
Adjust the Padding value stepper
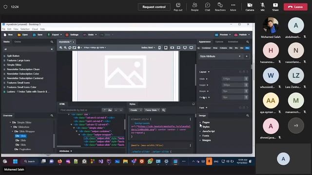point(246,97)
